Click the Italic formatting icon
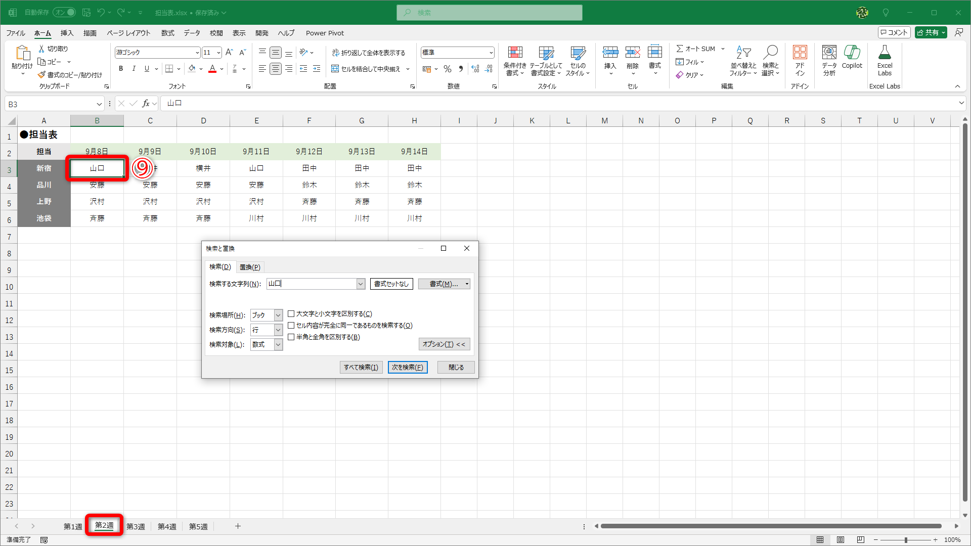This screenshot has height=546, width=971. pyautogui.click(x=134, y=69)
